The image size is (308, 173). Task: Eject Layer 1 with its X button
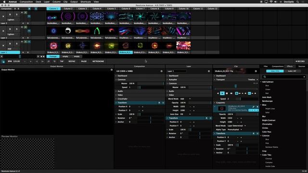pos(3,46)
